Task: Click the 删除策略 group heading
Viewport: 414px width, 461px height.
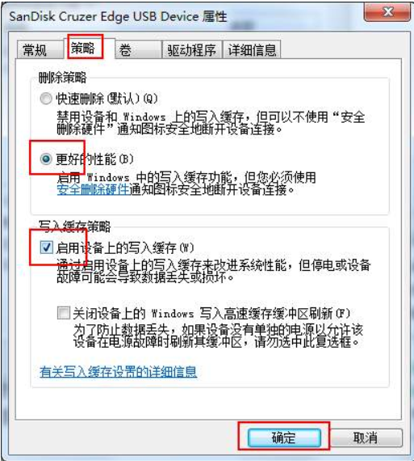Action: point(62,78)
